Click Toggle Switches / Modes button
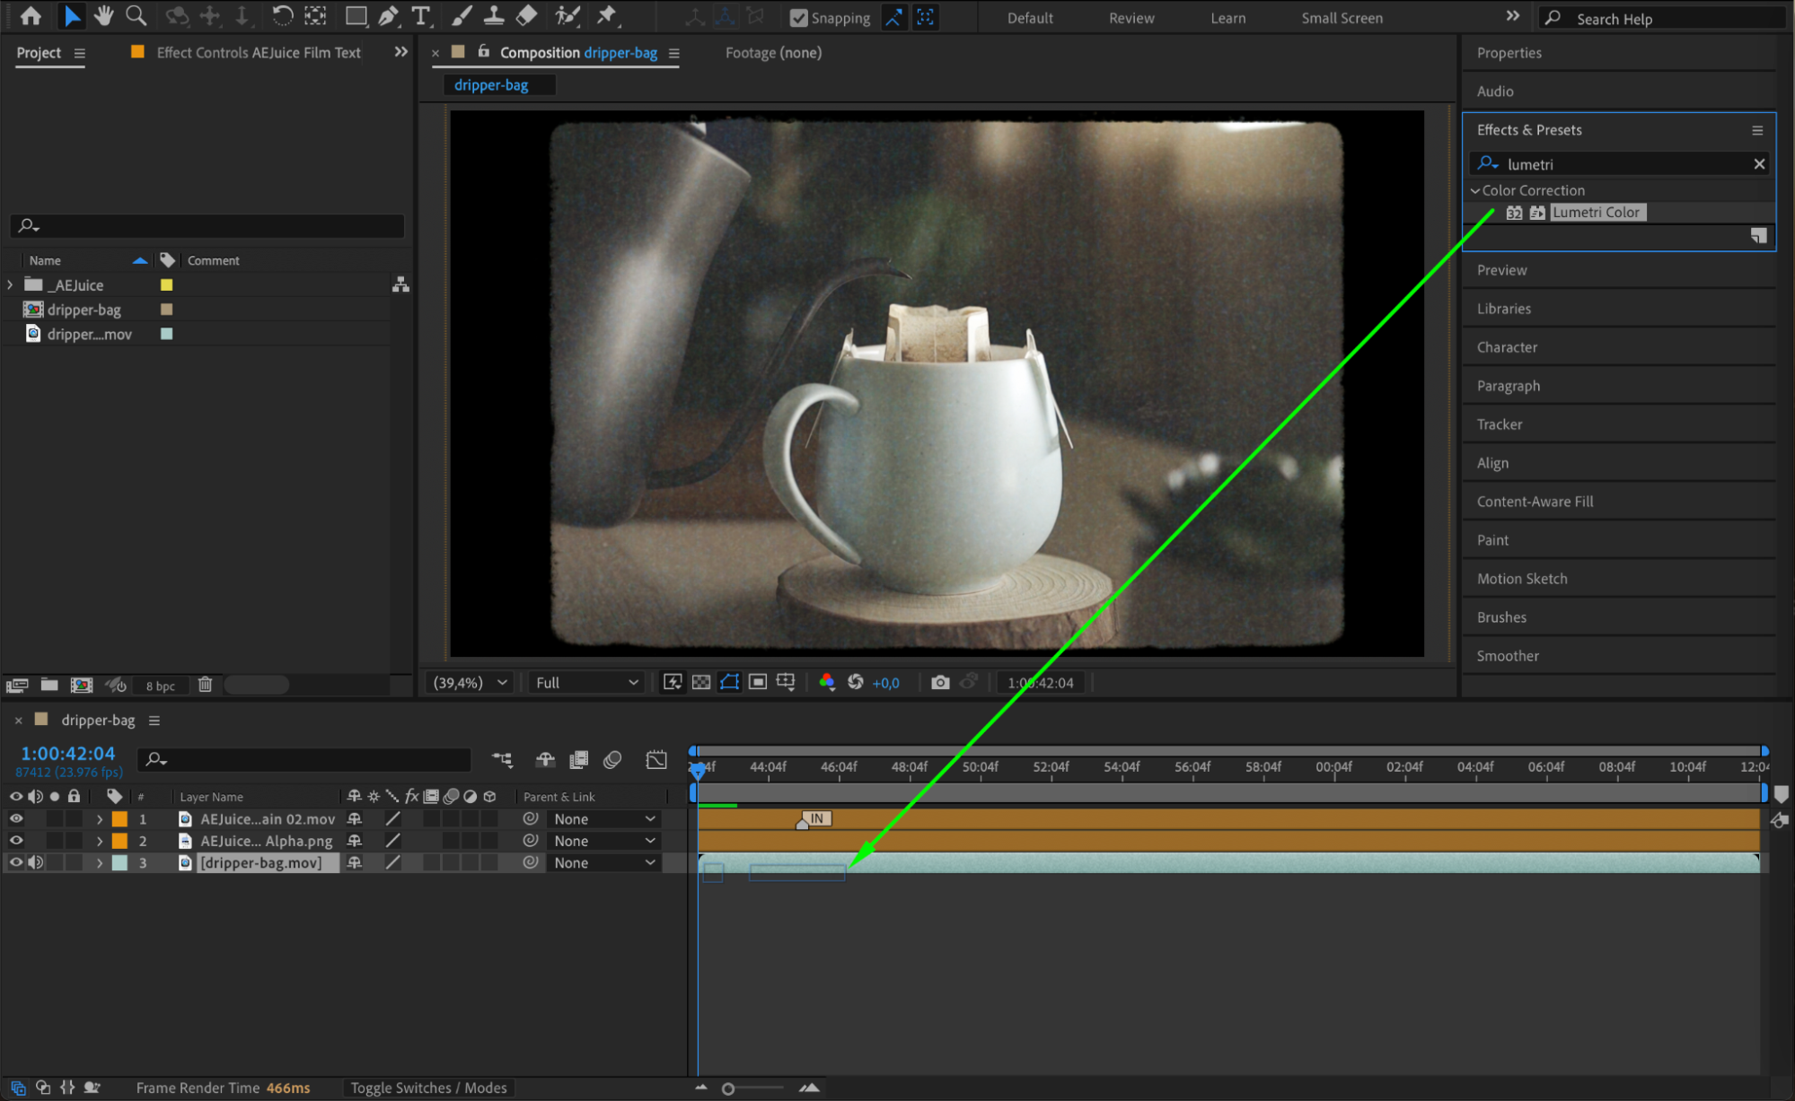 click(x=428, y=1088)
